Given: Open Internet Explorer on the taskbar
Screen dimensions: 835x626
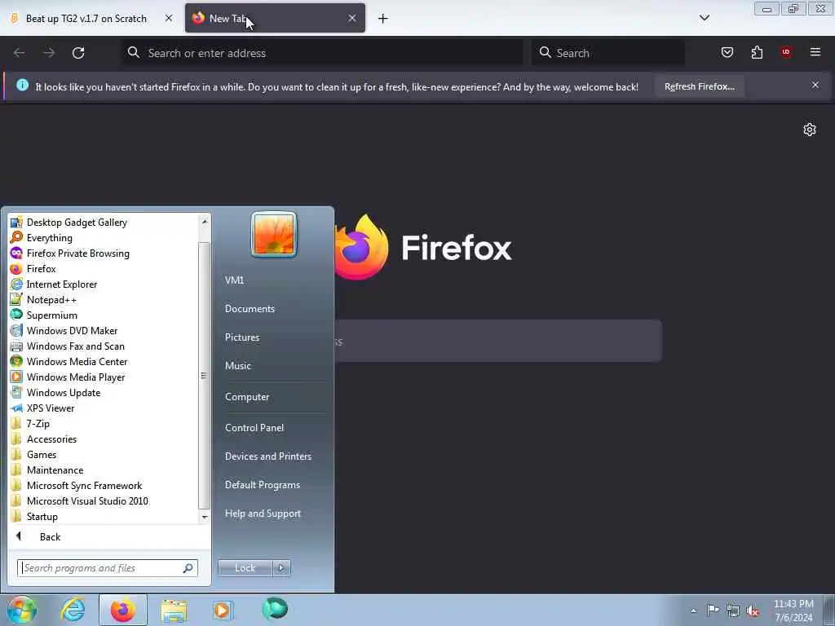Looking at the screenshot, I should (x=73, y=610).
